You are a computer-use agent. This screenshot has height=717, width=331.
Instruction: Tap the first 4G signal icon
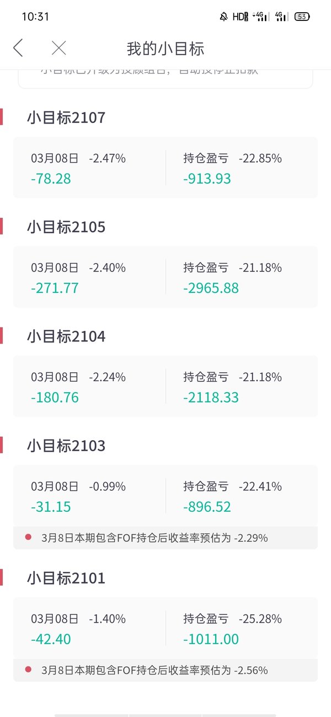[x=260, y=17]
